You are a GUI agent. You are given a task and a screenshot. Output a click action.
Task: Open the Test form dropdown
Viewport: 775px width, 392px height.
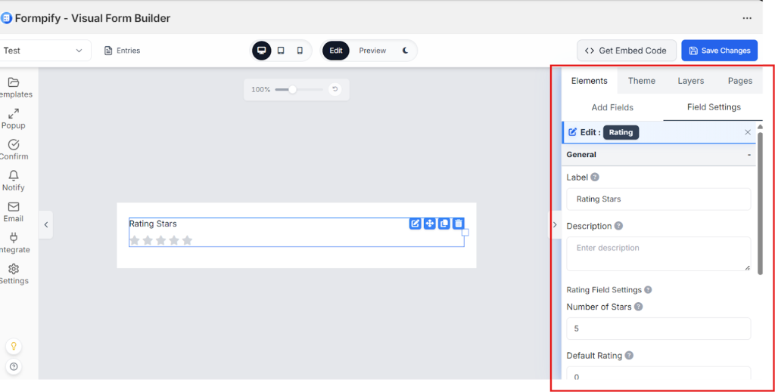44,51
